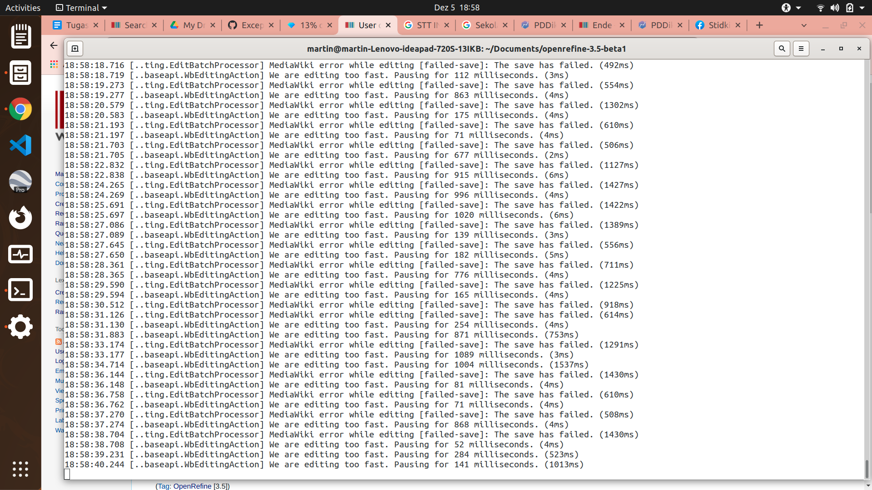Switch to the My Drive browser tab
The image size is (872, 490).
click(191, 25)
